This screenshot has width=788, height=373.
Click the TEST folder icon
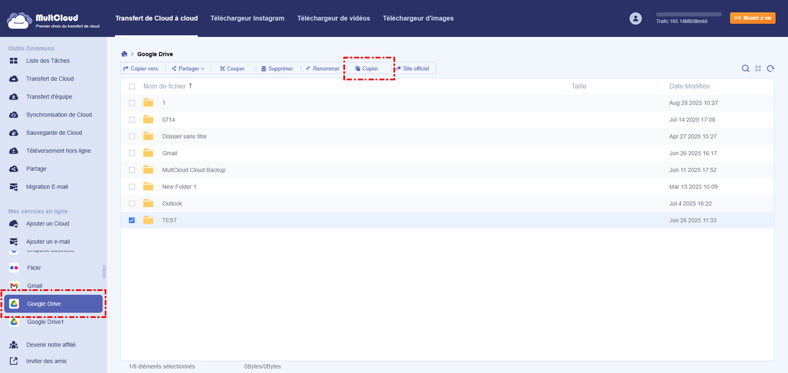pyautogui.click(x=148, y=220)
